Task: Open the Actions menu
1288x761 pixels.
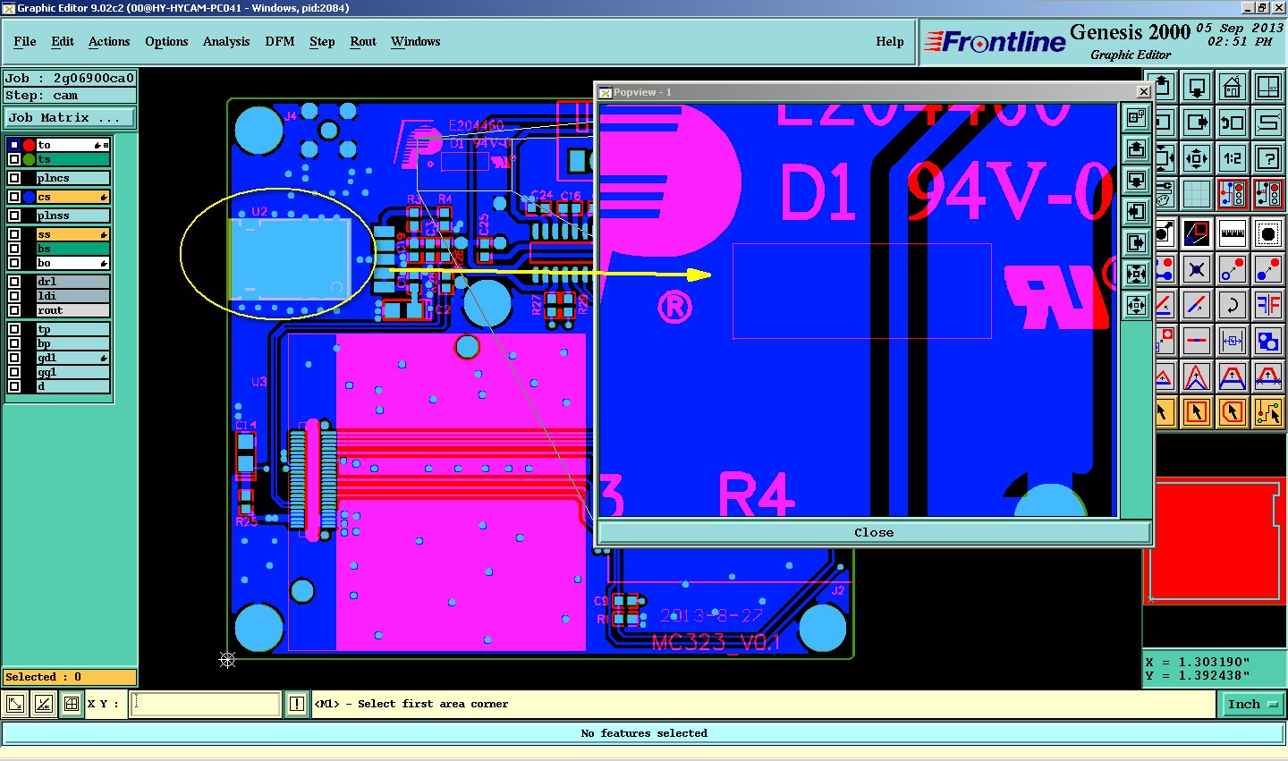Action: tap(109, 41)
